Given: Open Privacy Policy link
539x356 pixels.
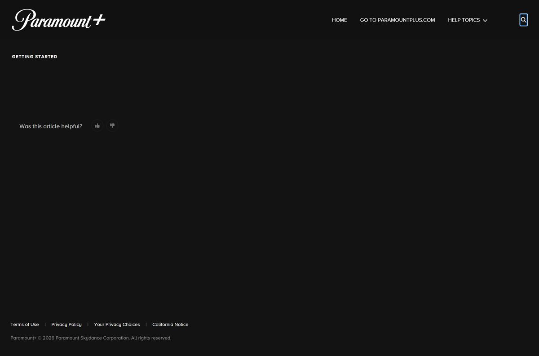Looking at the screenshot, I should (x=66, y=325).
